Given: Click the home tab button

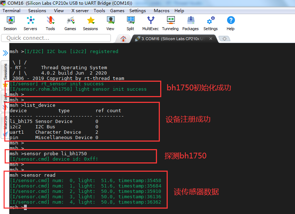Looking at the screenshot, I should pos(123,38).
